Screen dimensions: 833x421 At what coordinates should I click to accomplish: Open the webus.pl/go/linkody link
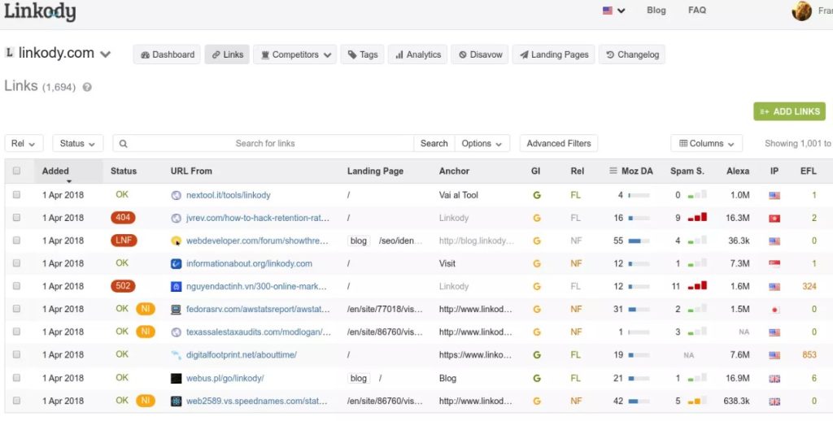tap(225, 378)
